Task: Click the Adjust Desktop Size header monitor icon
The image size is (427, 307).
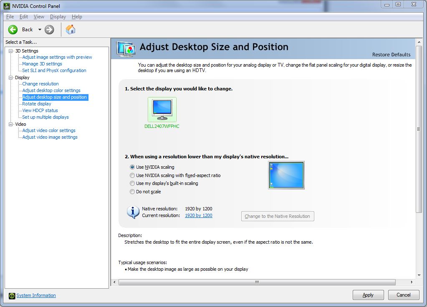Action: 126,49
